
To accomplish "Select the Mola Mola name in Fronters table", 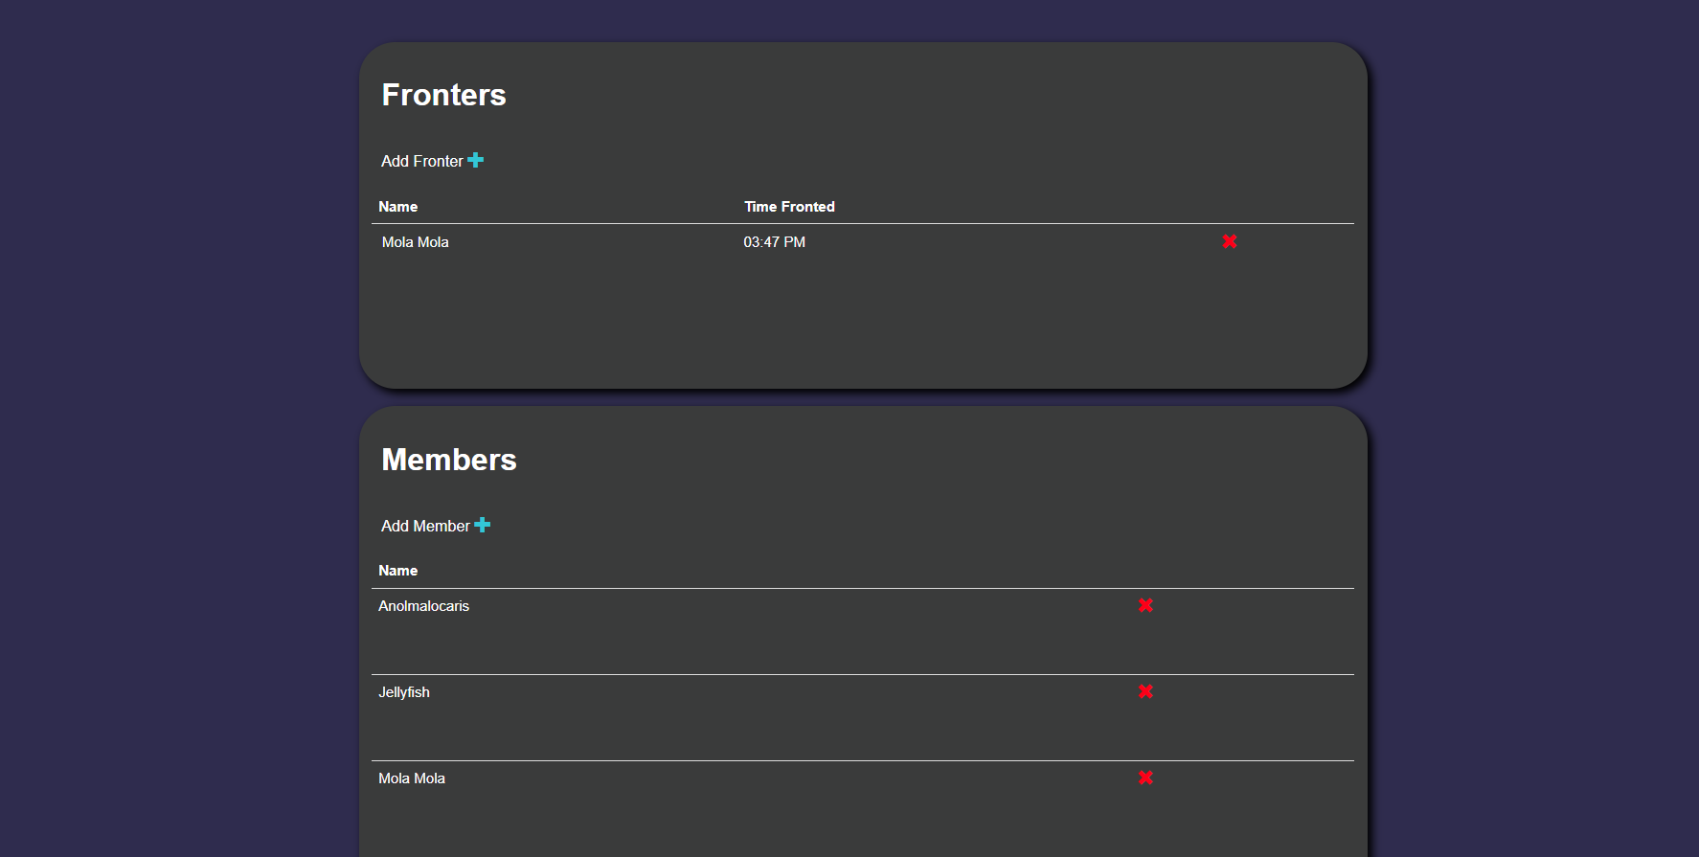I will point(415,242).
